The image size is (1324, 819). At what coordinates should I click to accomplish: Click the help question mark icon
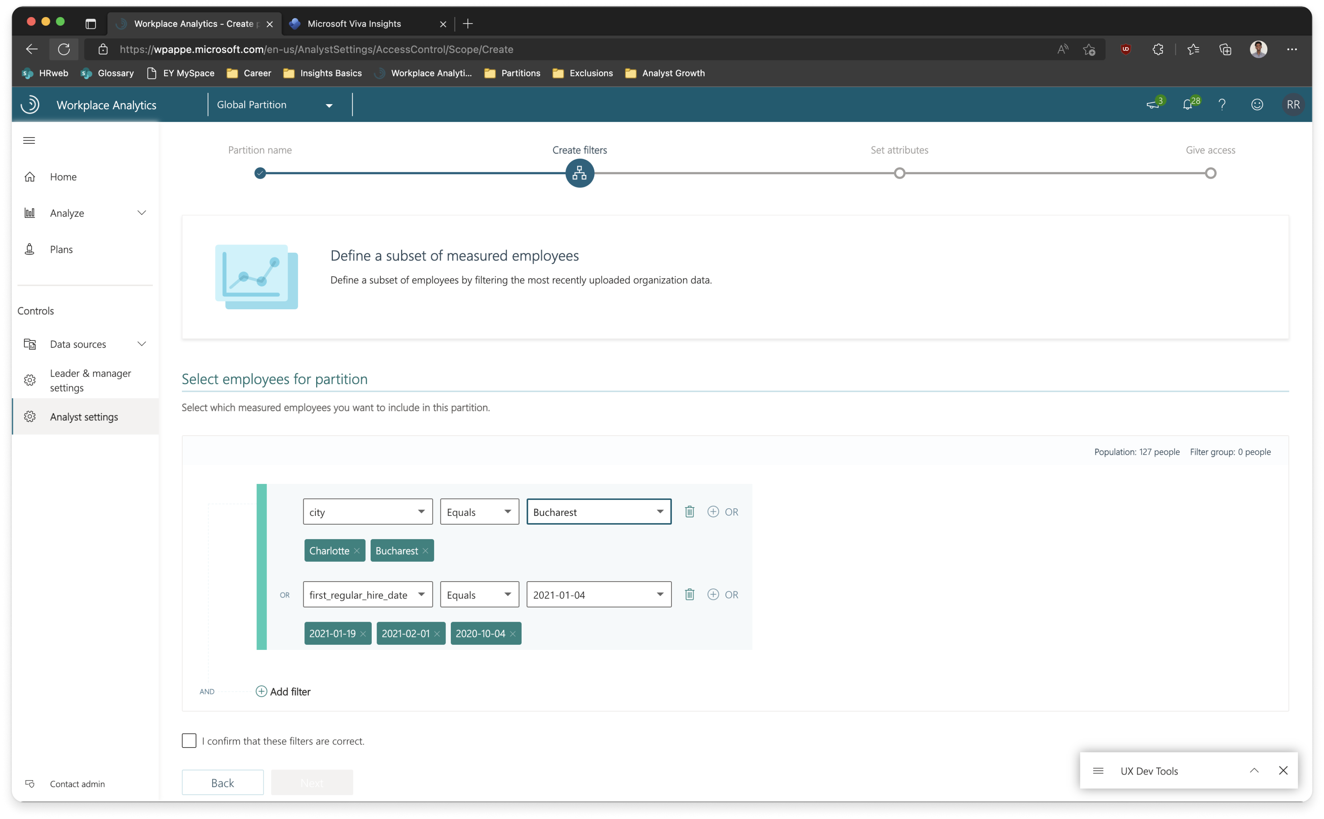(x=1222, y=105)
